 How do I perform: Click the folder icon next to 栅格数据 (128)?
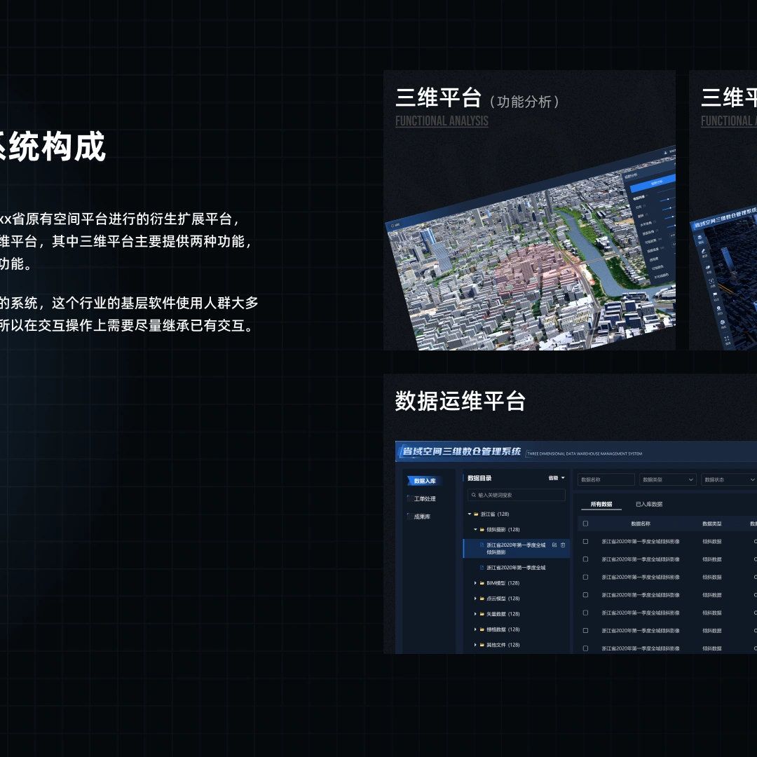click(482, 629)
